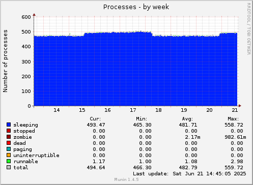This screenshot has height=185, width=253.
Task: Click the 'paging' legend label
Action: pos(22,149)
